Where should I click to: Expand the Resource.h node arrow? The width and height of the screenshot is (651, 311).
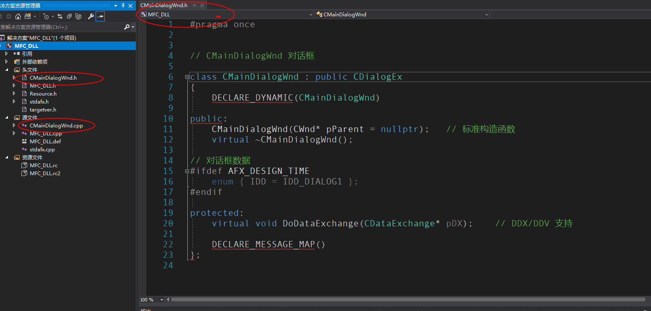point(14,93)
